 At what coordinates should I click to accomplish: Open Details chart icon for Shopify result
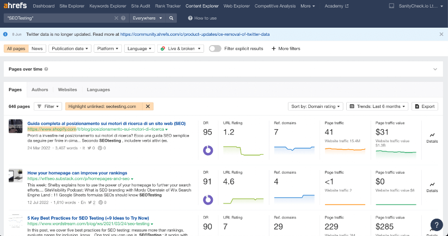[x=432, y=135]
